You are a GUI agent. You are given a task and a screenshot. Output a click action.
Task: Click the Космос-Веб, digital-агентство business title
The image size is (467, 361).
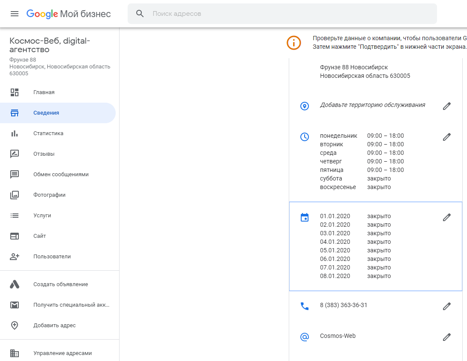(49, 45)
